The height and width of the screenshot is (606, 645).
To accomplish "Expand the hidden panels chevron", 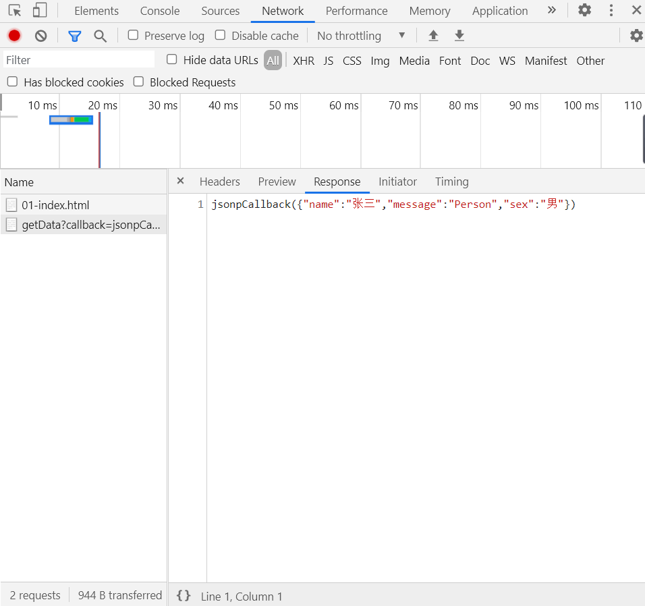I will (x=552, y=10).
